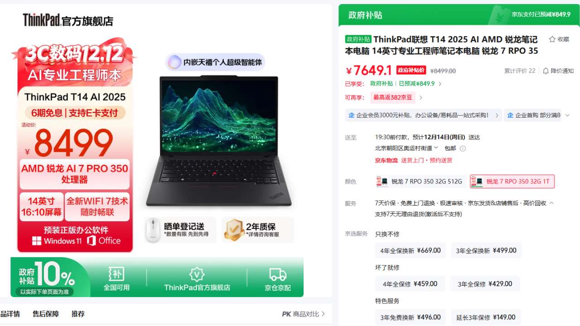The width and height of the screenshot is (580, 326).
Task: Click the info icon beside 包邮
Action: click(x=463, y=149)
